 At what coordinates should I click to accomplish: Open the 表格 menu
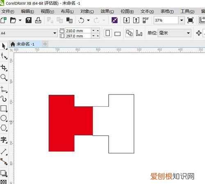(x=167, y=11)
